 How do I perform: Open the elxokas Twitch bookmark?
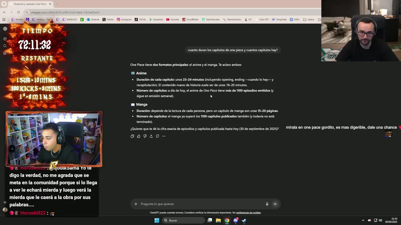coord(43,19)
